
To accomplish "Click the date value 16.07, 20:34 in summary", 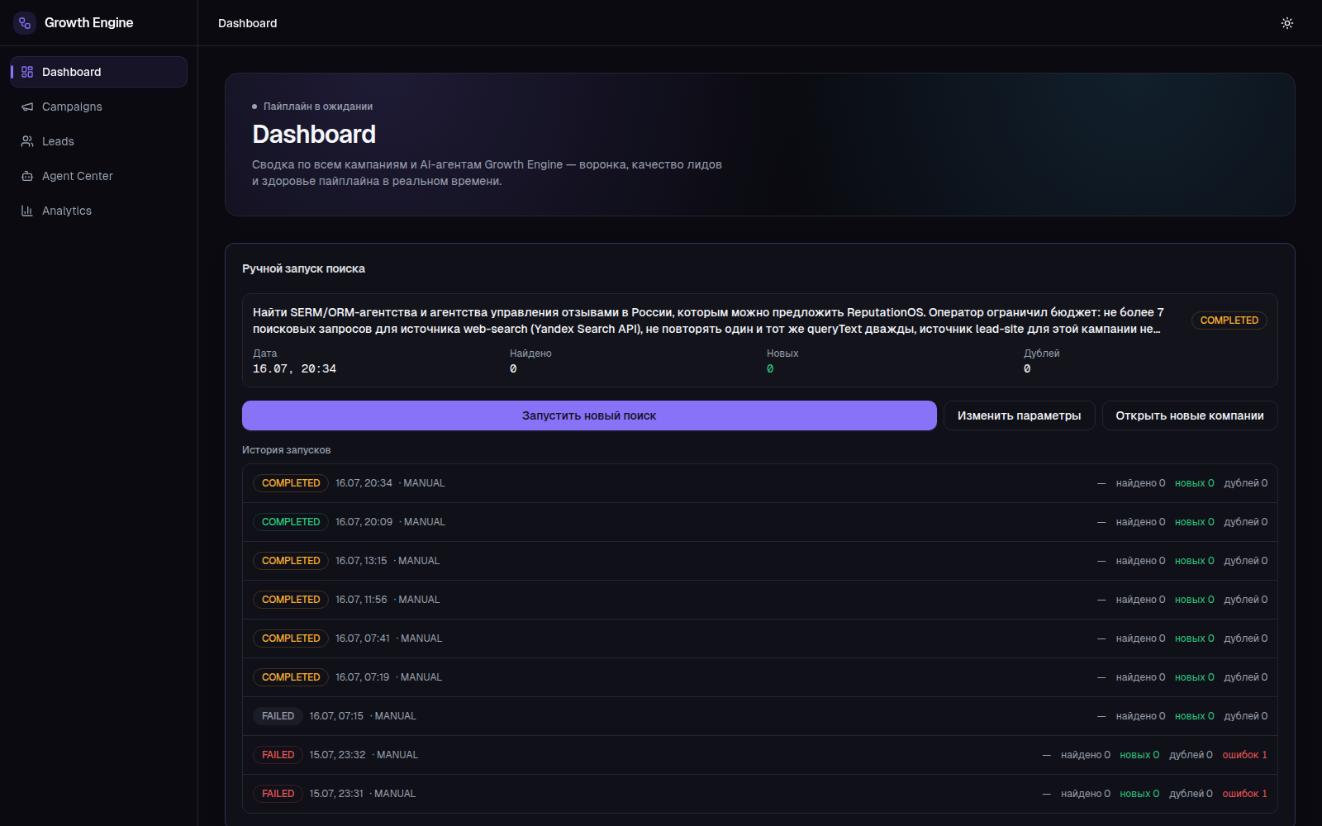I will [294, 369].
